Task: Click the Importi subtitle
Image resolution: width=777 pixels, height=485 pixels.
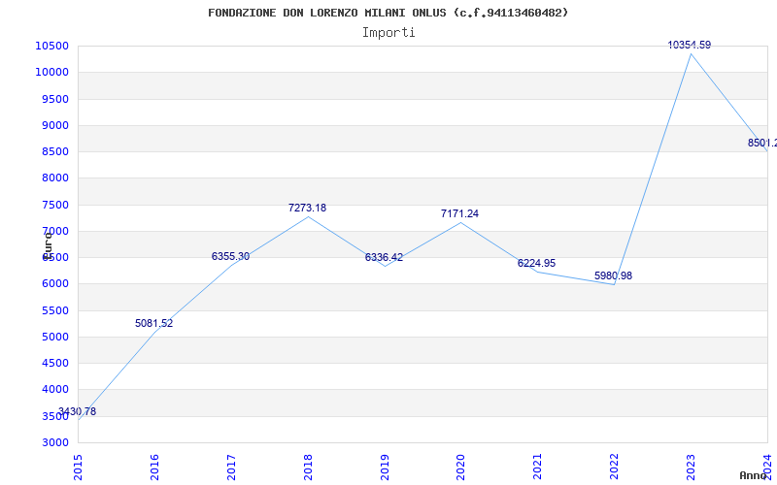Action: (x=388, y=33)
